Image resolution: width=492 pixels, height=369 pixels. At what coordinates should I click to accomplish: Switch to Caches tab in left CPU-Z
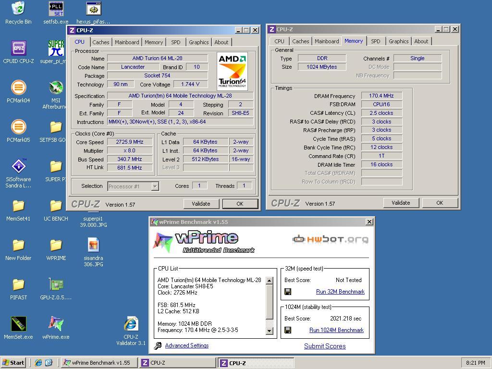pyautogui.click(x=101, y=42)
